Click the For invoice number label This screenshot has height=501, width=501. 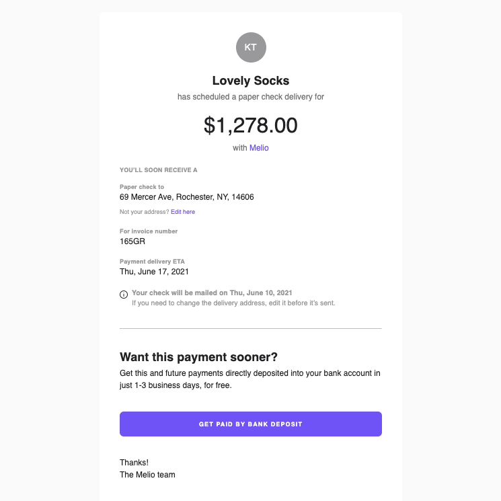click(149, 231)
